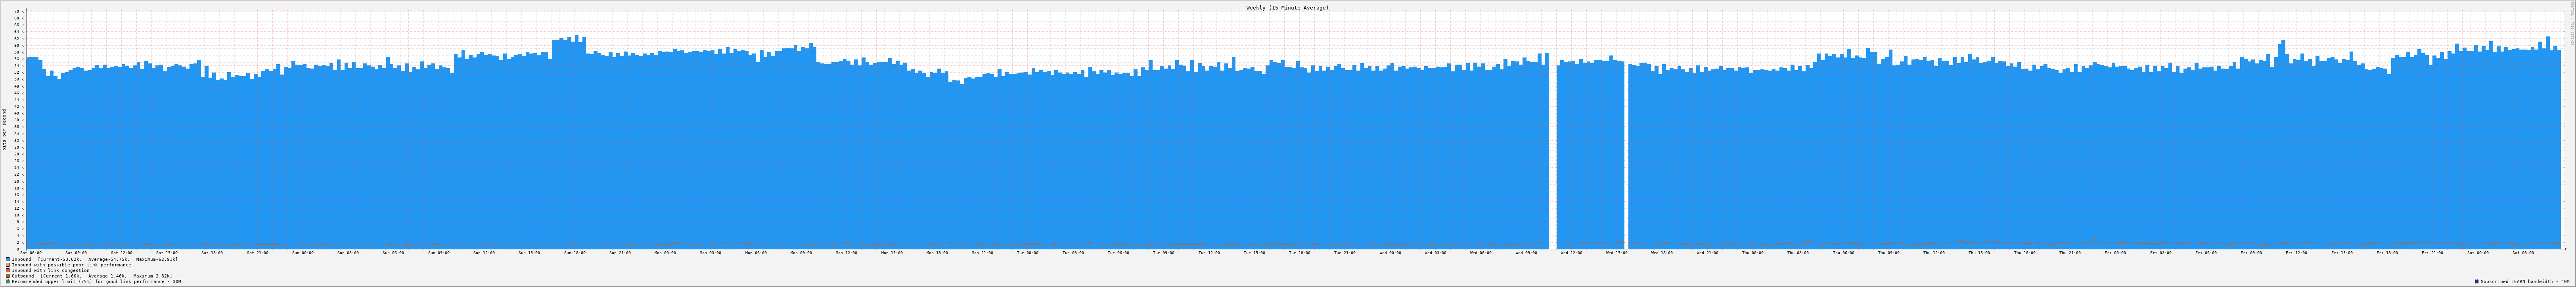Image resolution: width=2576 pixels, height=287 pixels.
Task: Click the red link congestion legend swatch
Action: point(8,270)
